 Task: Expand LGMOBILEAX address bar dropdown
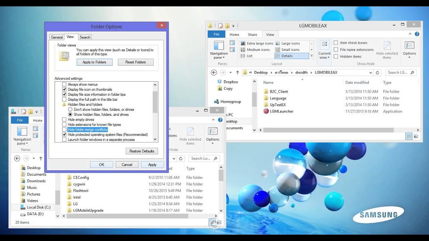click(x=370, y=72)
